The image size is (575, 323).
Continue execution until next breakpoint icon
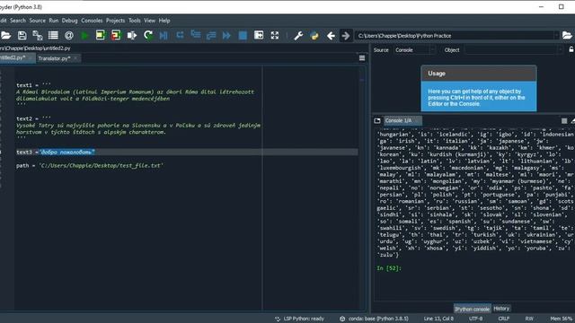click(x=226, y=36)
